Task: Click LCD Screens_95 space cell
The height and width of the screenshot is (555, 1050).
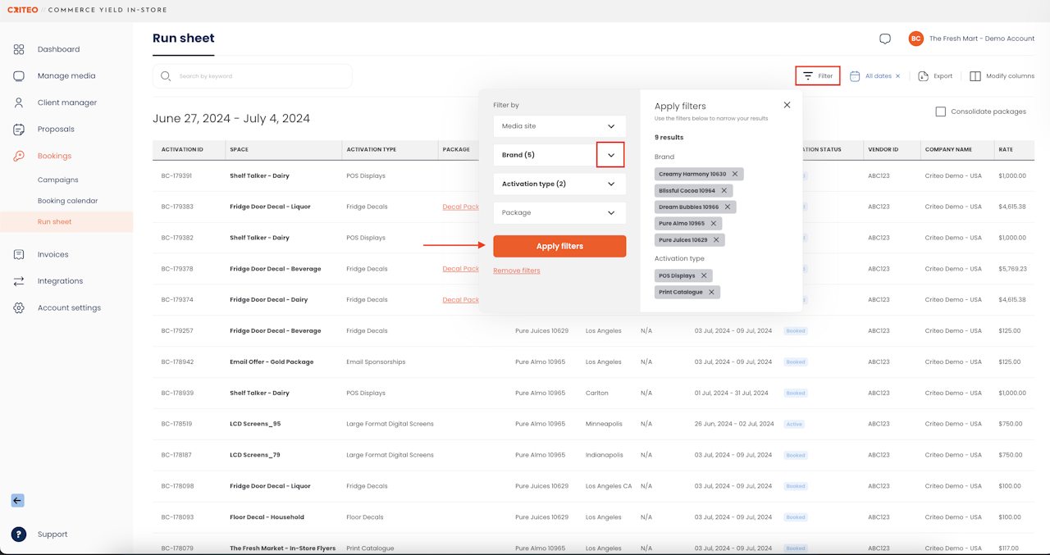Action: [255, 424]
